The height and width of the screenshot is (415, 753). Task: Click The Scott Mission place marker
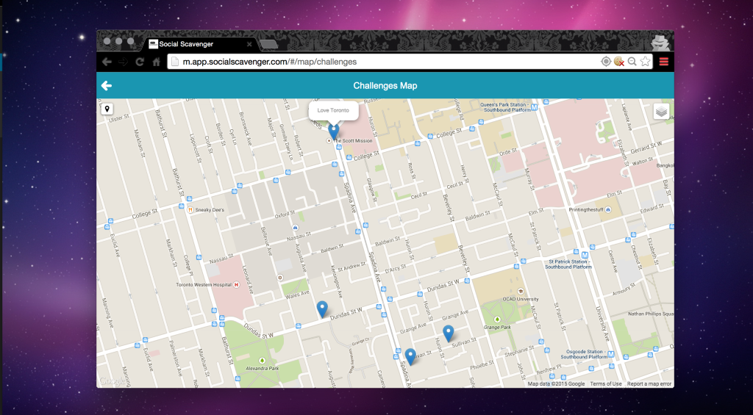(x=329, y=140)
